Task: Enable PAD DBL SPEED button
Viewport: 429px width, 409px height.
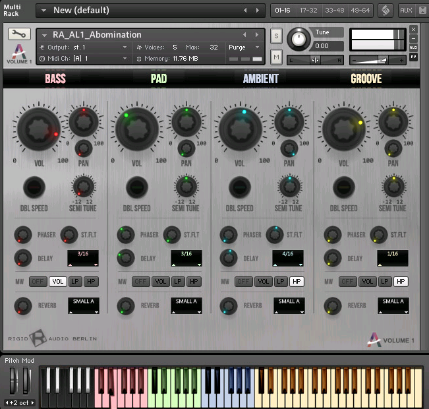Action: [137, 187]
